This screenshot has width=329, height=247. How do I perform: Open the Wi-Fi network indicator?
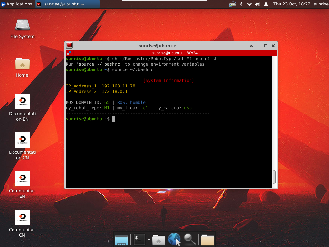(249, 4)
